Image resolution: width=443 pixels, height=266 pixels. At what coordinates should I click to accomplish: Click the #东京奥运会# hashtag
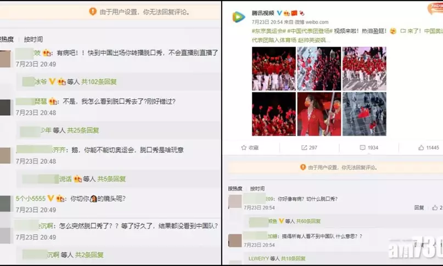[x=268, y=31]
